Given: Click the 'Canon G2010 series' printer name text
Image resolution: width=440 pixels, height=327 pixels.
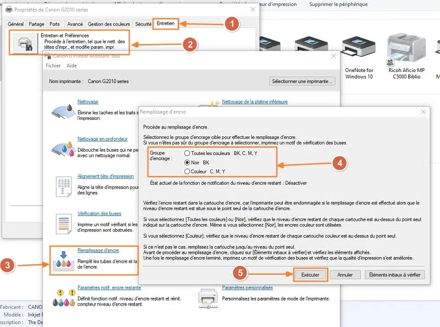Looking at the screenshot, I should (x=108, y=81).
